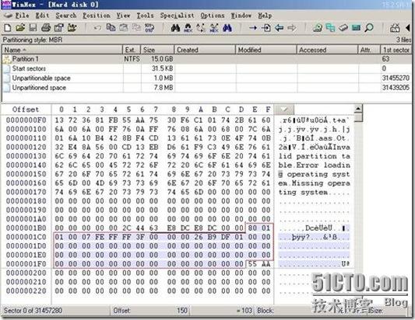Sort list by Modified column header
The width and height of the screenshot is (415, 320).
[266, 50]
